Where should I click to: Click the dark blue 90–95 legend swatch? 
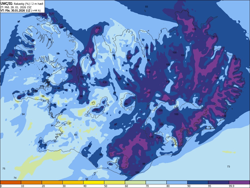click(x=198, y=182)
